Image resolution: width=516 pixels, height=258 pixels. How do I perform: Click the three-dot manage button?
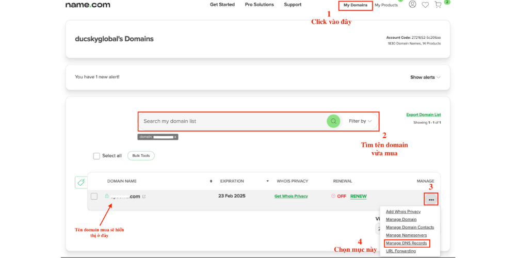point(431,200)
